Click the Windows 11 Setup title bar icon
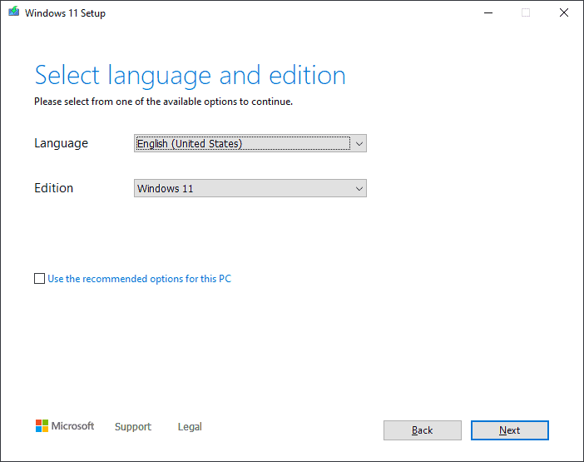Screen dimensions: 584x462 14,13
